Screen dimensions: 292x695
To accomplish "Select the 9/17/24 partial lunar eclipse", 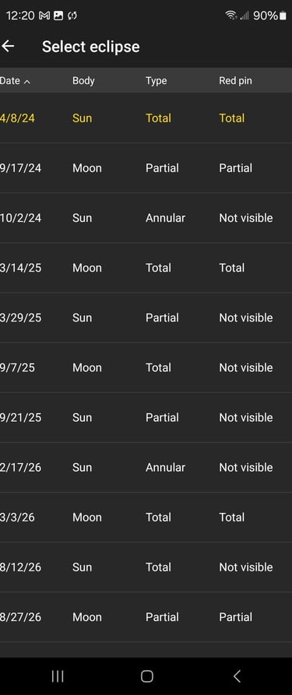I will pos(146,168).
